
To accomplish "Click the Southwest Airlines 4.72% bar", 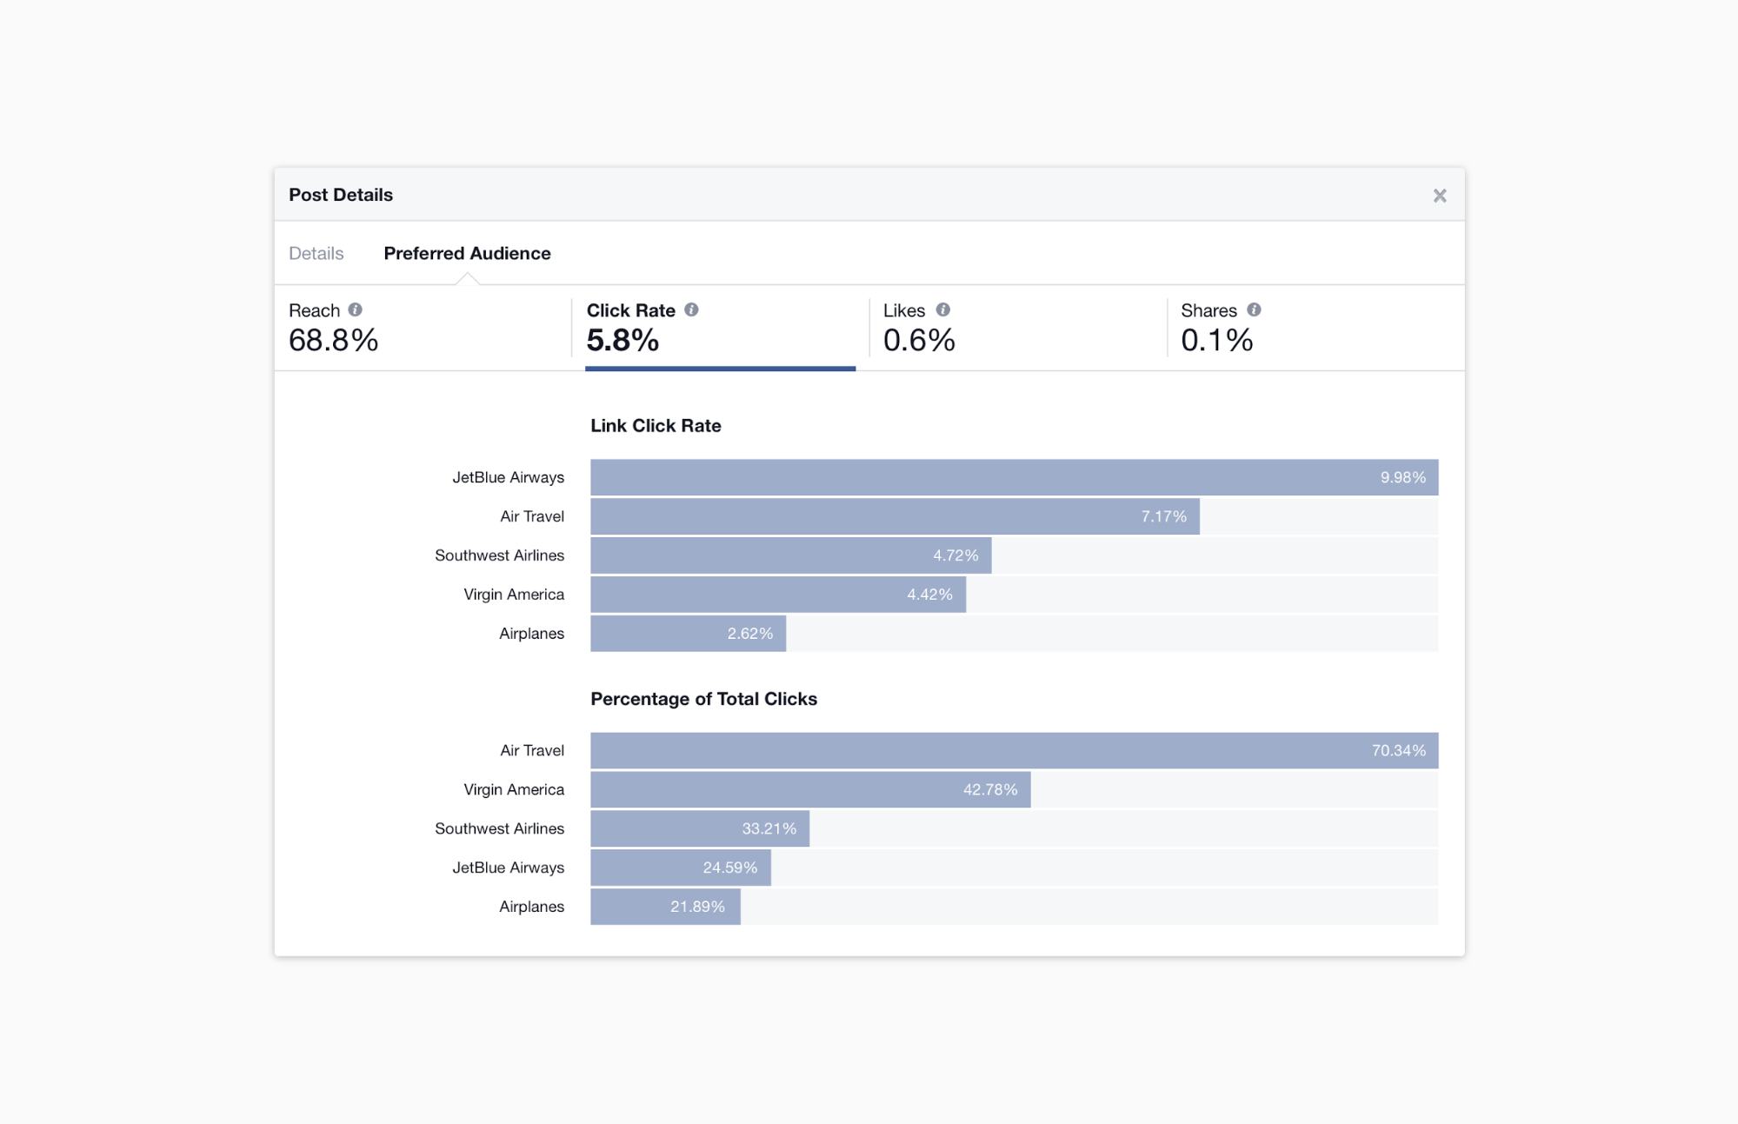I will [x=790, y=555].
